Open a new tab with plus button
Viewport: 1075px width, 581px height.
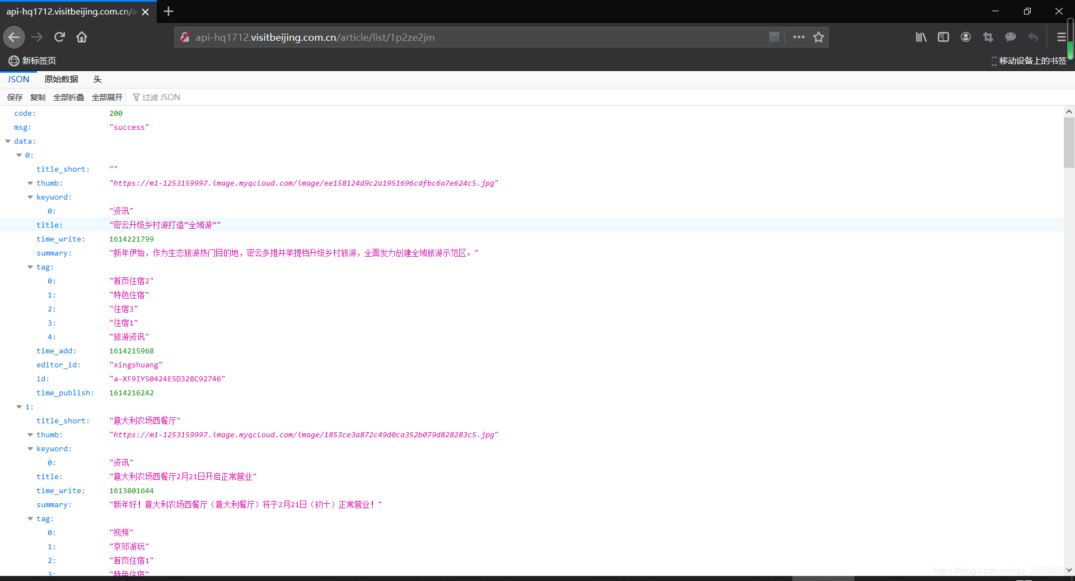[169, 11]
